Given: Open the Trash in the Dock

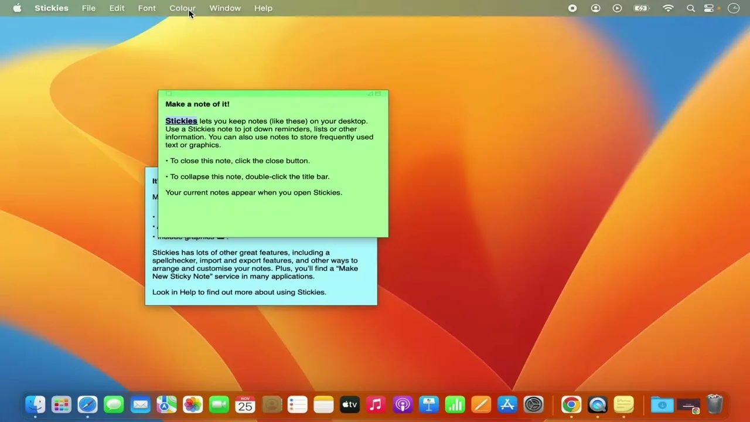Looking at the screenshot, I should pyautogui.click(x=715, y=404).
